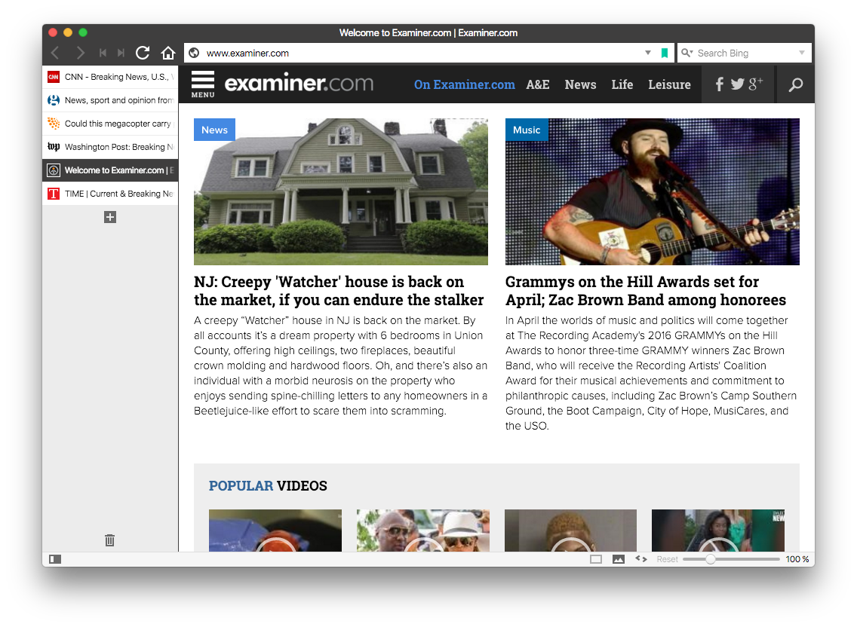The height and width of the screenshot is (627, 857).
Task: Click the site info globe icon
Action: [194, 53]
